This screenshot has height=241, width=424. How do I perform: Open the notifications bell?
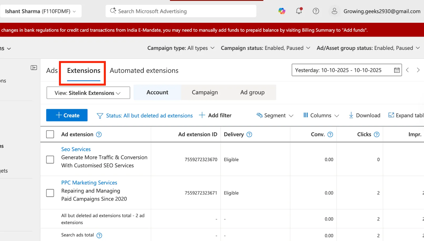pyautogui.click(x=299, y=11)
